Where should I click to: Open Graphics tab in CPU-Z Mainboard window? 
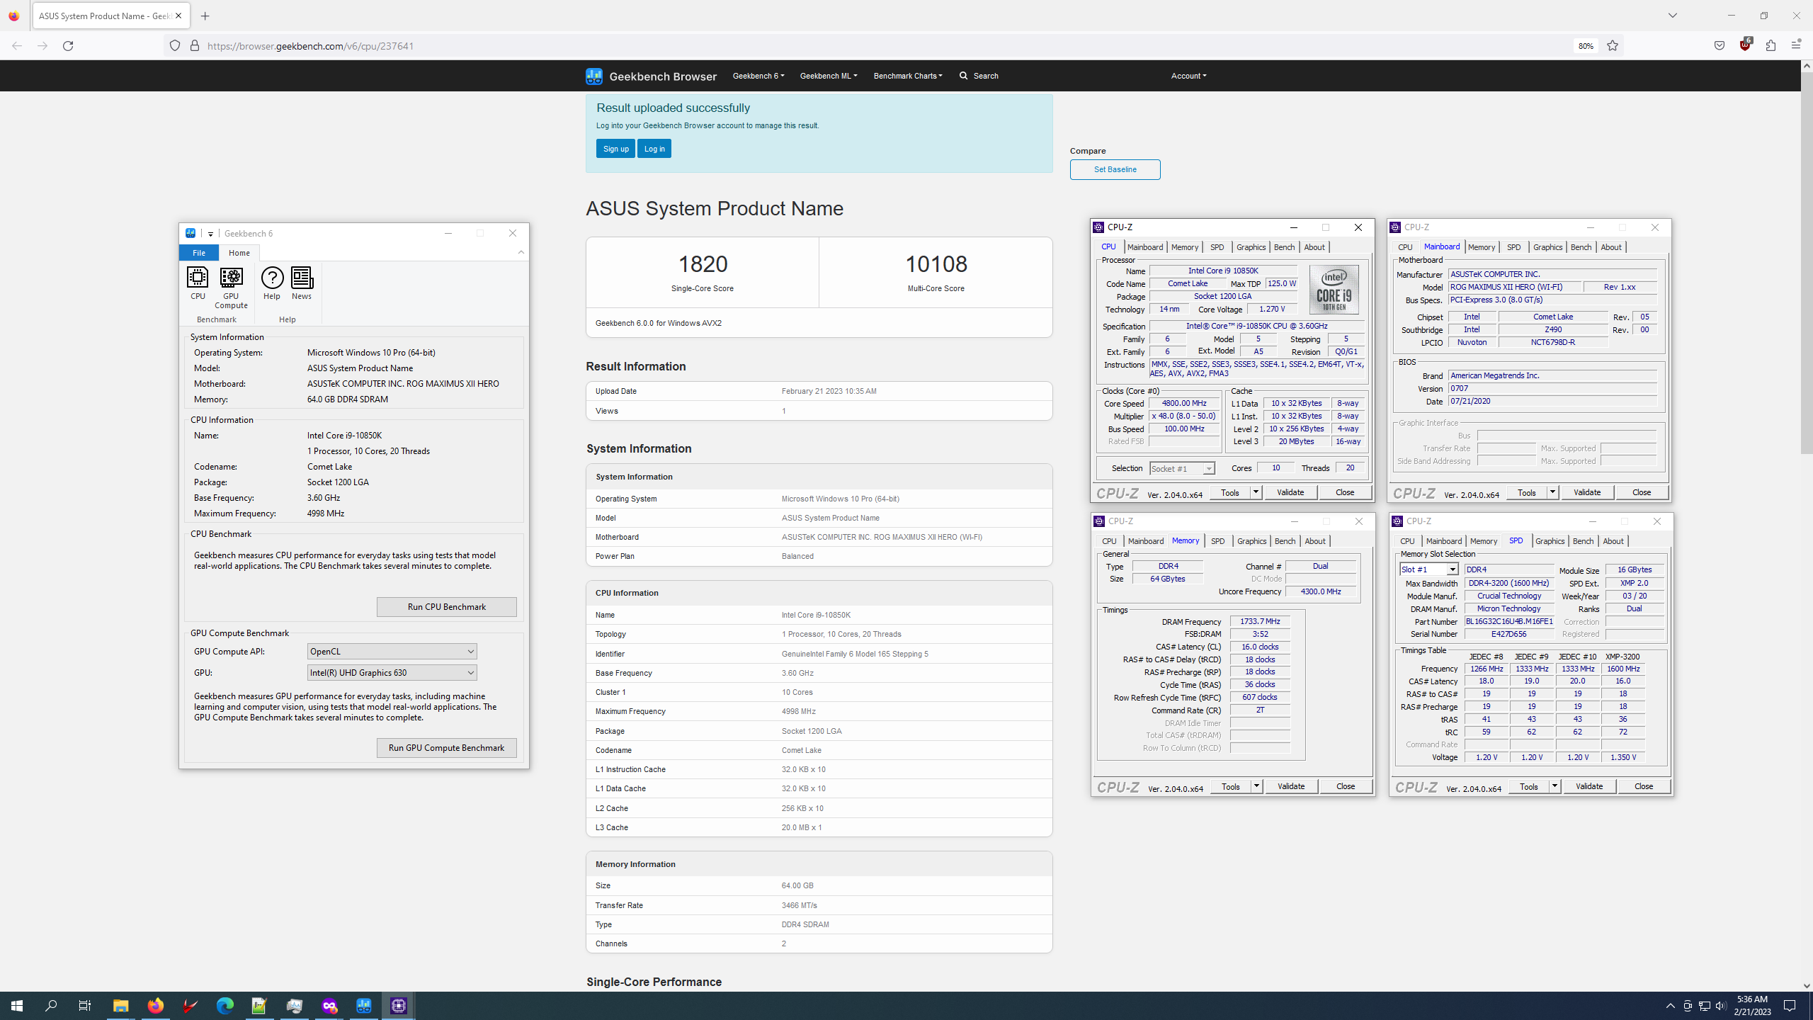click(x=1547, y=247)
